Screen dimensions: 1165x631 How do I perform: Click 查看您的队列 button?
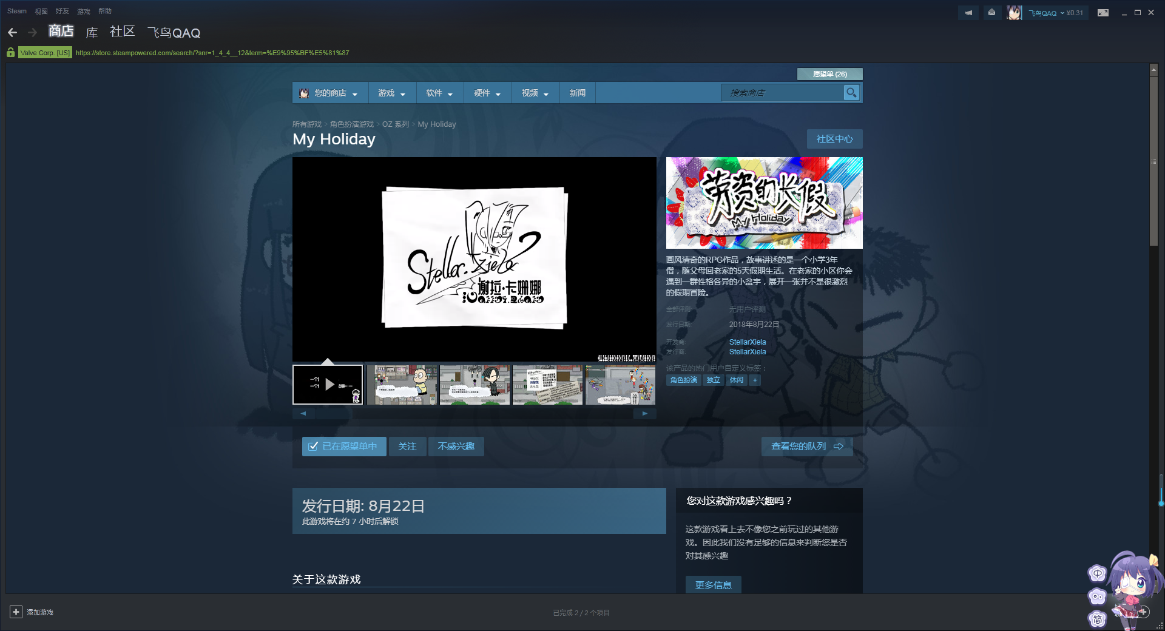807,447
